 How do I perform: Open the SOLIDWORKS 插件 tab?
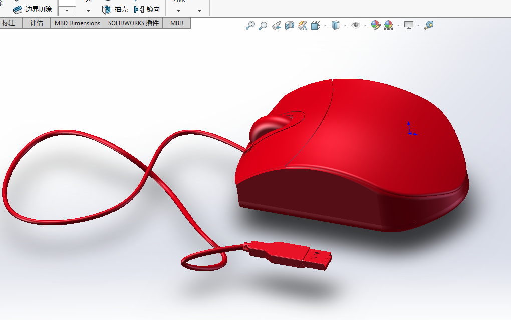[x=133, y=23]
